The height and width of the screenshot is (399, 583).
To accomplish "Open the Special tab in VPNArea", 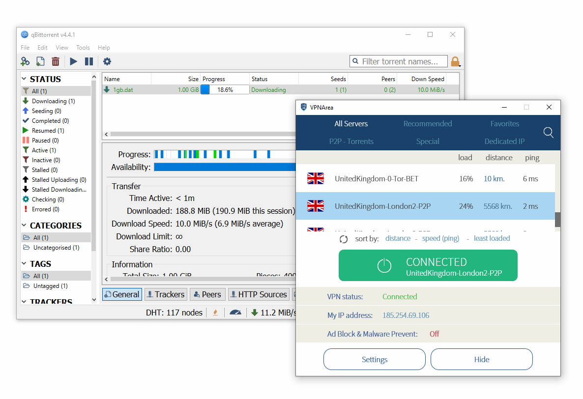I will [428, 142].
